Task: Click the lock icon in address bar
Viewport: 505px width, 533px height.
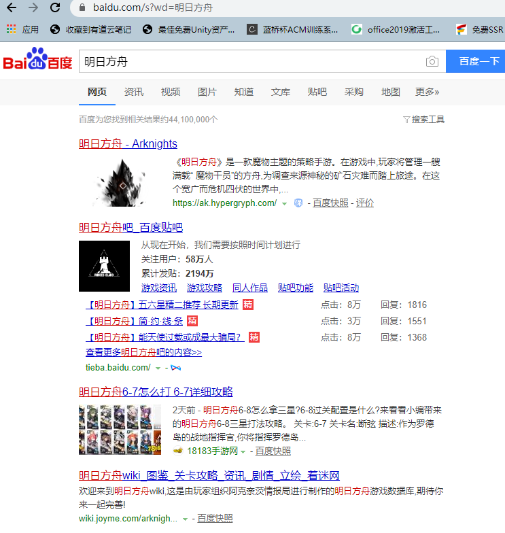Action: coord(82,7)
